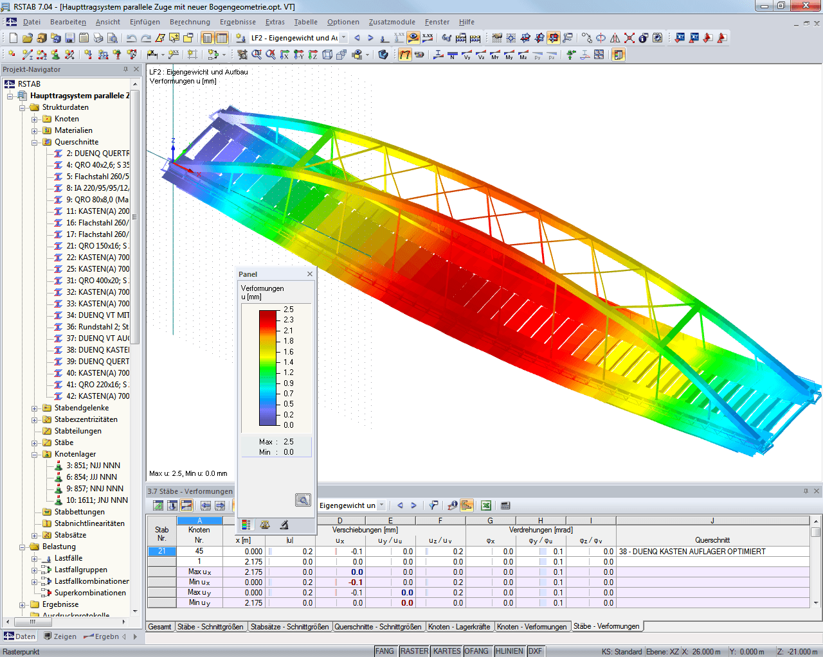Viewport: 823px width, 657px height.
Task: Switch to Stäbe - Schnittgrößen tab
Action: click(x=210, y=627)
